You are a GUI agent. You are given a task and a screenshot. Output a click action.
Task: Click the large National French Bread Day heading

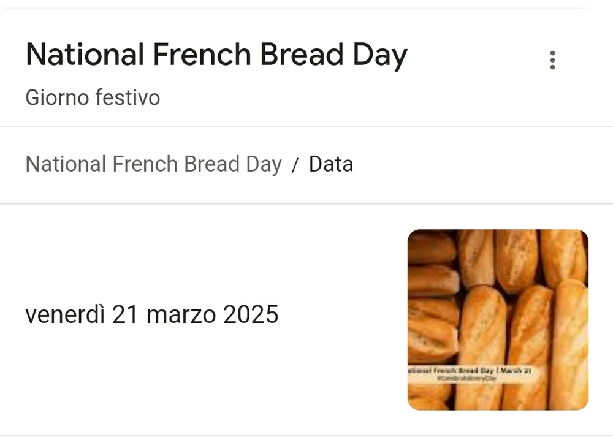(x=216, y=55)
